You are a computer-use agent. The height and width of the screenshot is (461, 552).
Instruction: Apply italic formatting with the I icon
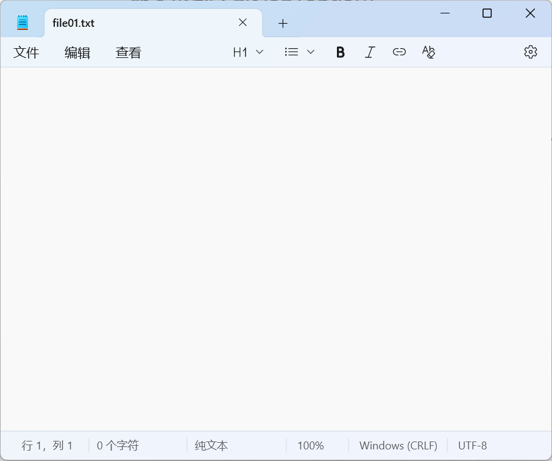tap(370, 52)
